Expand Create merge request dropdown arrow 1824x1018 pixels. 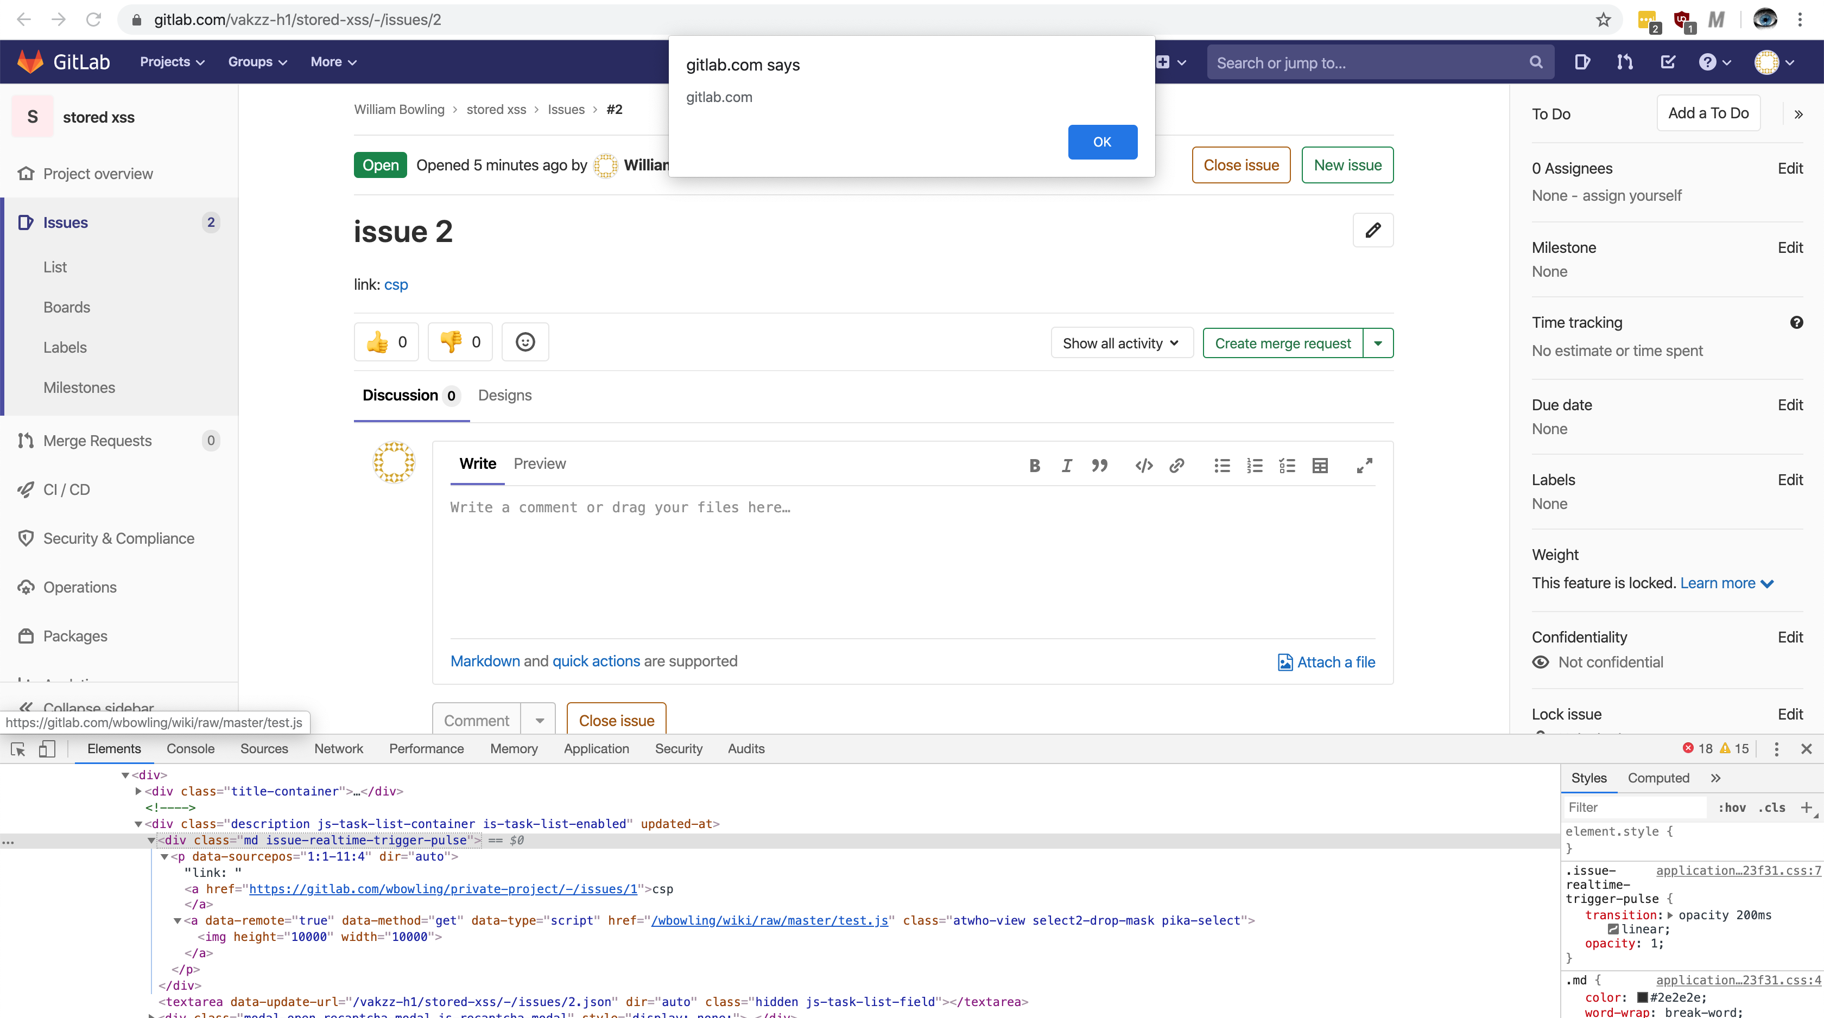1377,343
